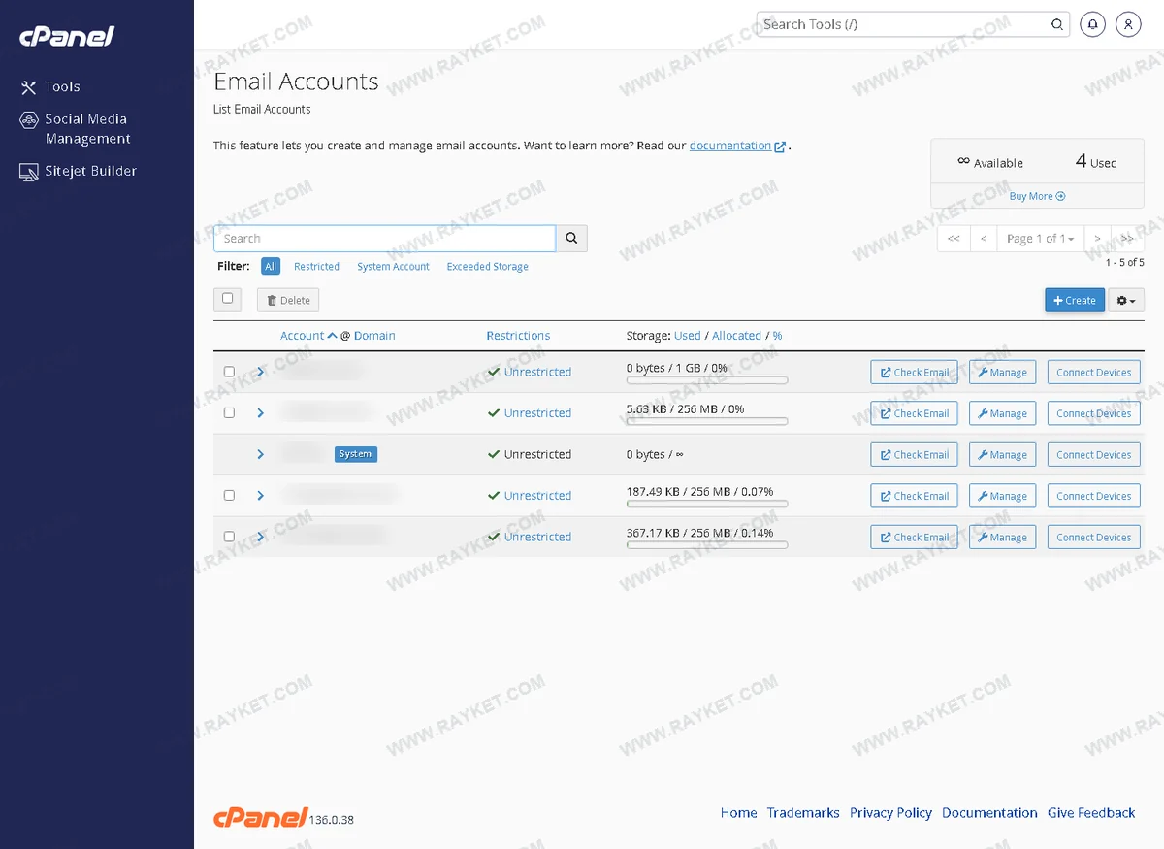
Task: Open the gear settings dropdown
Action: (x=1126, y=300)
